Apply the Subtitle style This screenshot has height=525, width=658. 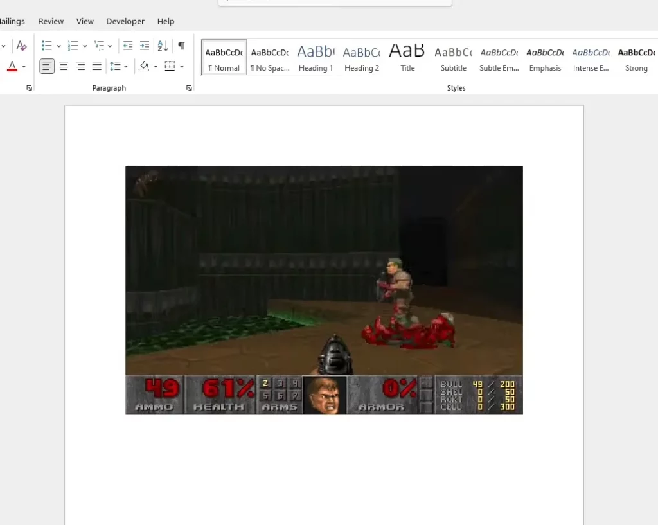453,57
